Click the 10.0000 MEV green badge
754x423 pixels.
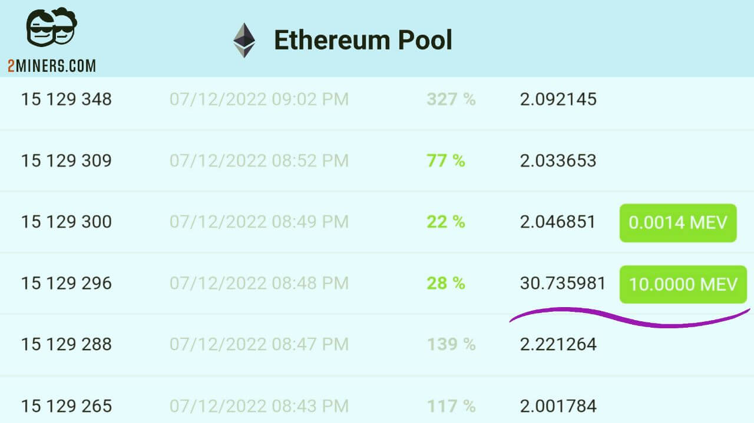coord(683,285)
